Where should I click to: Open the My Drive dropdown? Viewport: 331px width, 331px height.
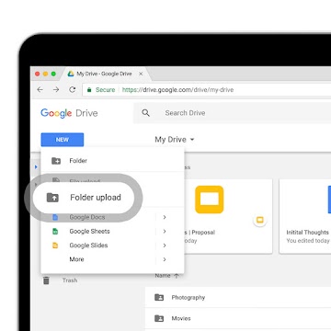[175, 140]
